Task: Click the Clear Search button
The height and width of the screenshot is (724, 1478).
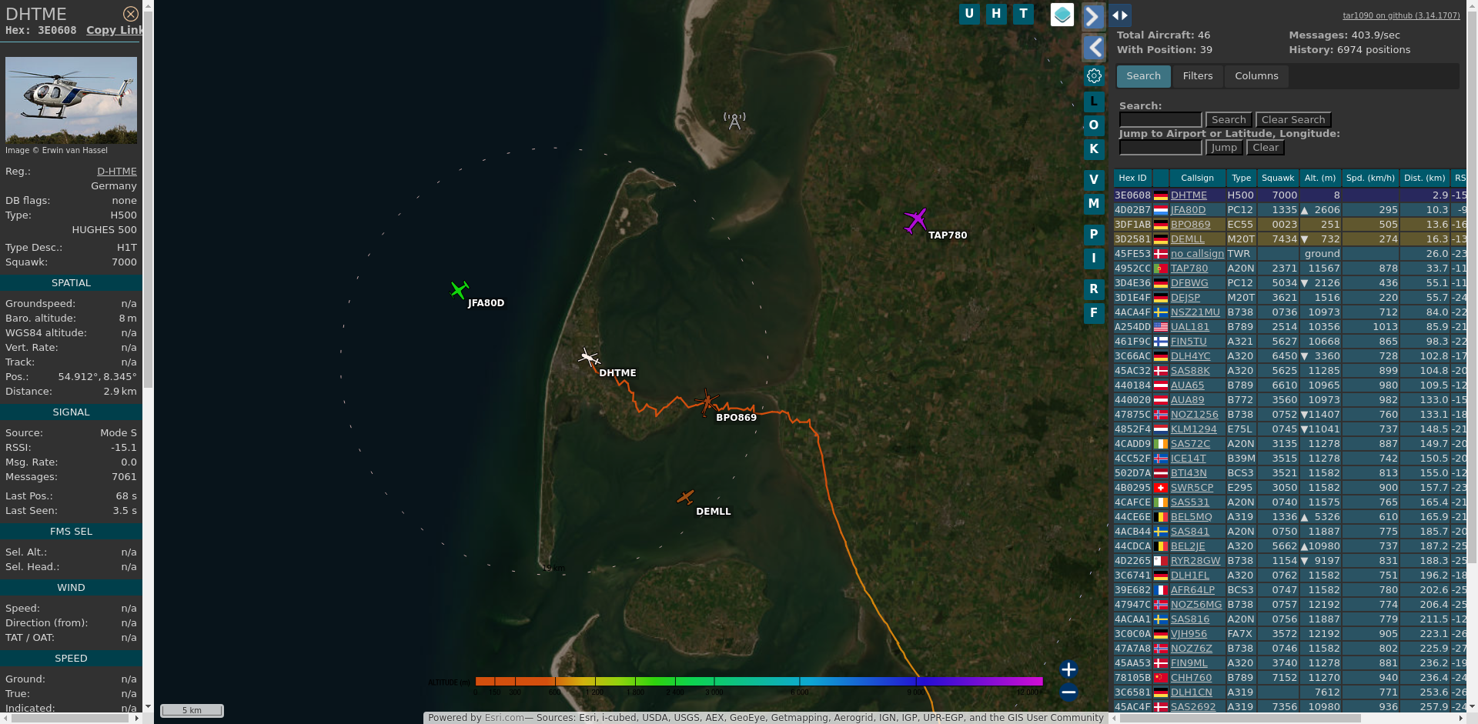Action: 1293,120
